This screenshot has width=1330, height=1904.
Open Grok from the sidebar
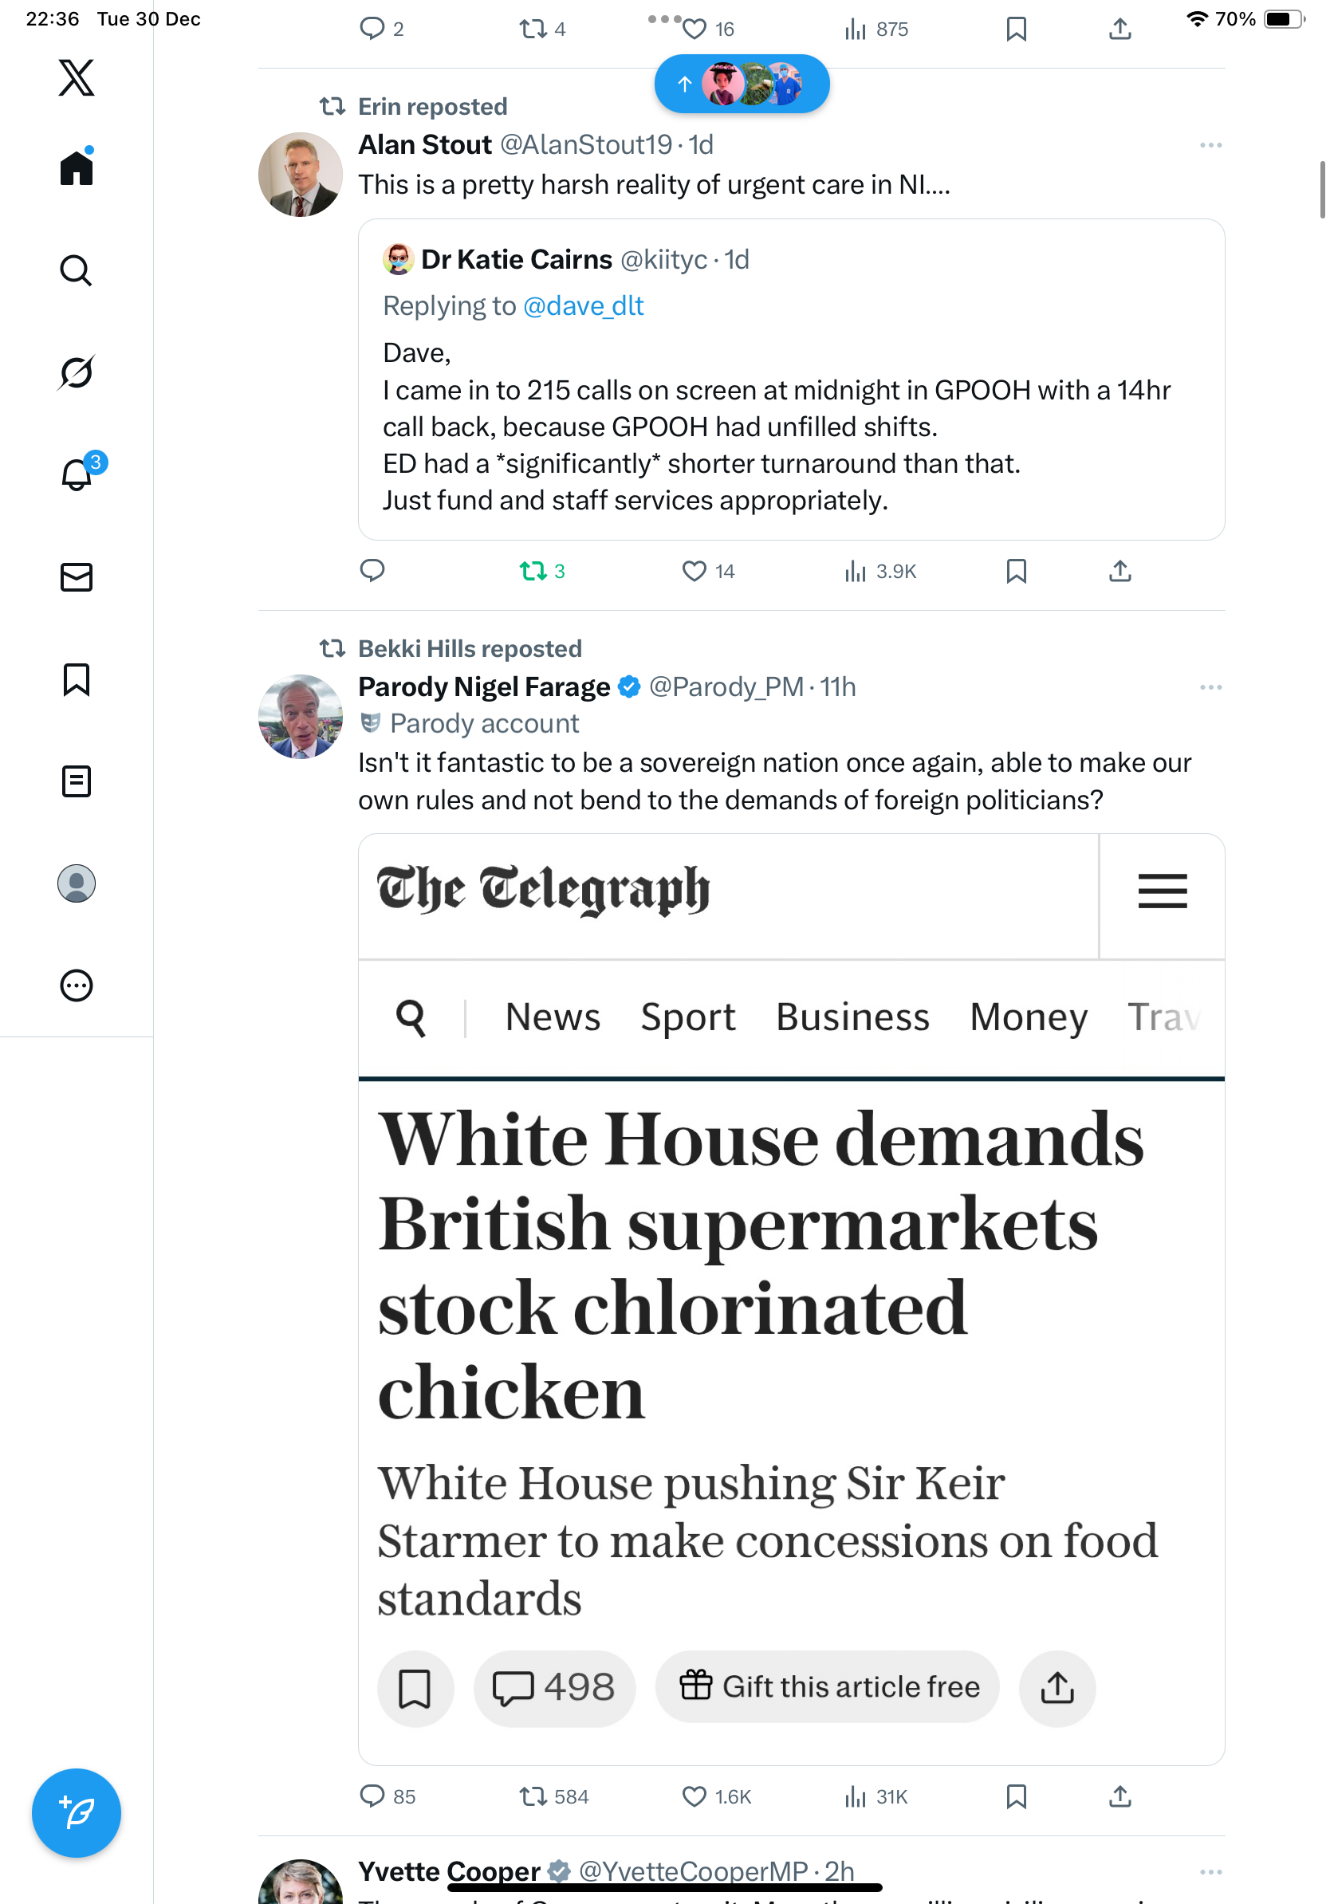pos(77,372)
